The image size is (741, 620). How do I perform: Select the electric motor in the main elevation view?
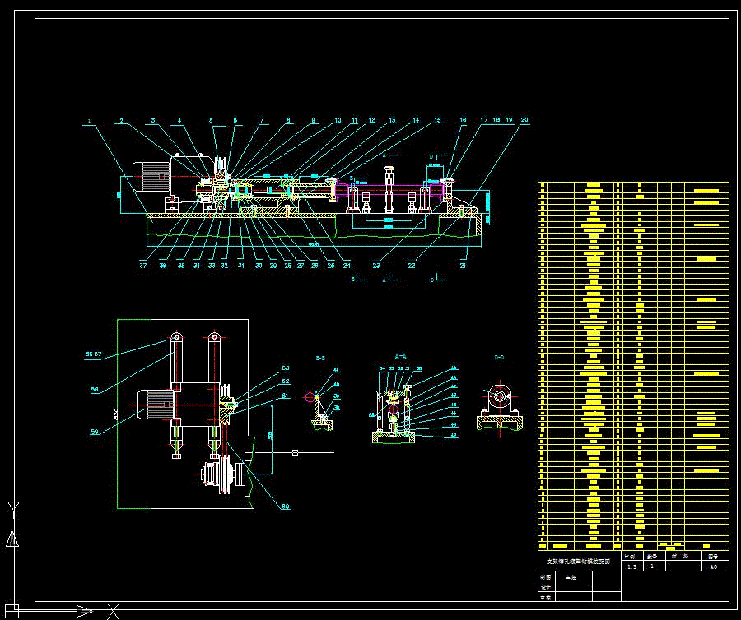tap(151, 177)
